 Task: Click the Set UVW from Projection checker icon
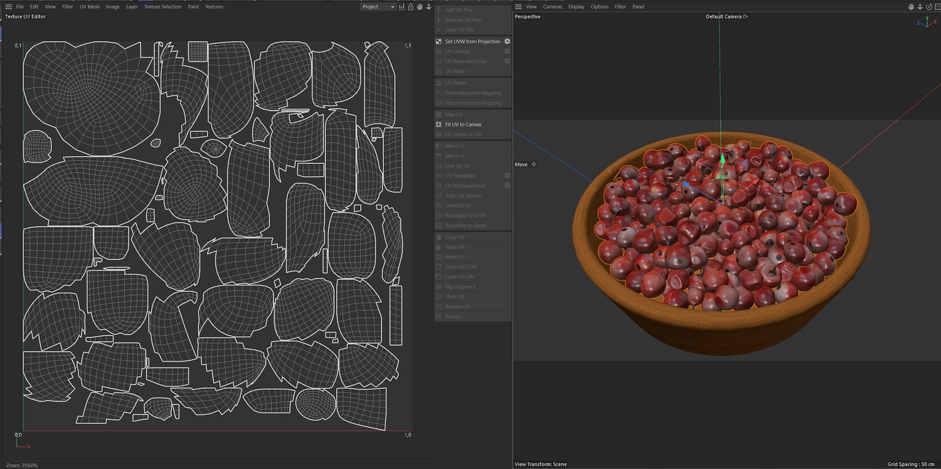[x=439, y=41]
